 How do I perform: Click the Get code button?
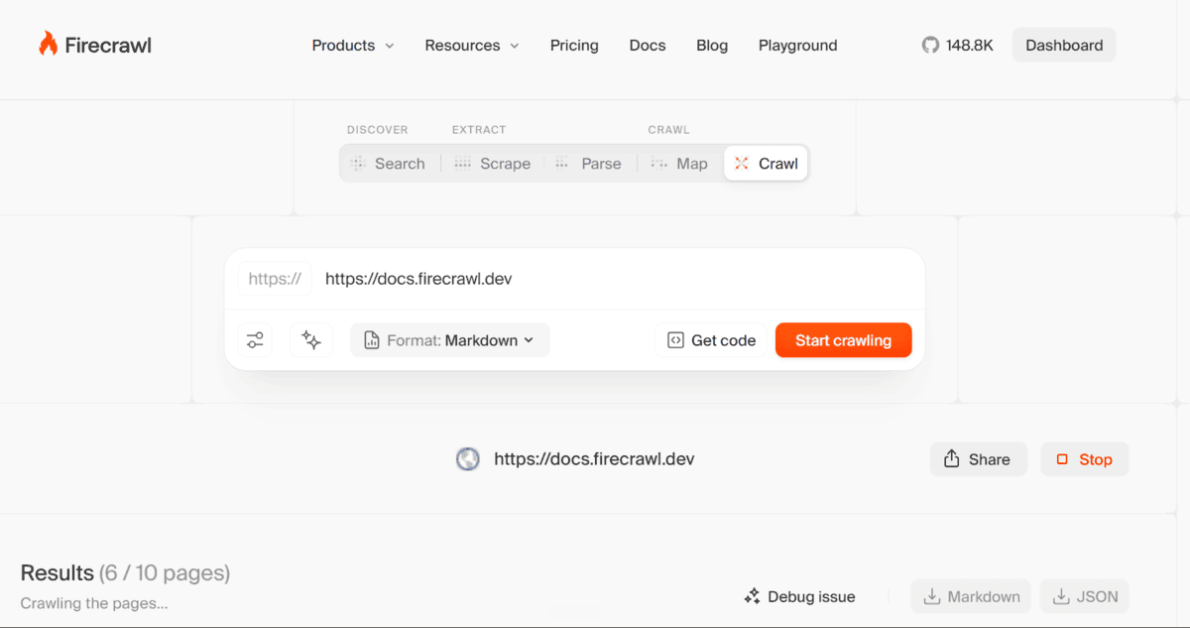pyautogui.click(x=710, y=340)
